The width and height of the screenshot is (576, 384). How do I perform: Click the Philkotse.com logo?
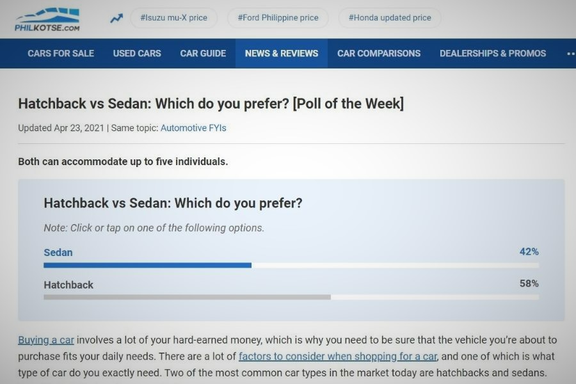click(47, 19)
